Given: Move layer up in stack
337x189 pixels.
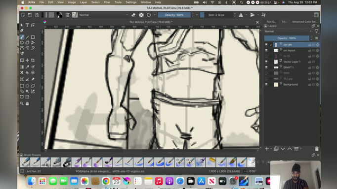Looking at the screenshot, I should 290,149.
